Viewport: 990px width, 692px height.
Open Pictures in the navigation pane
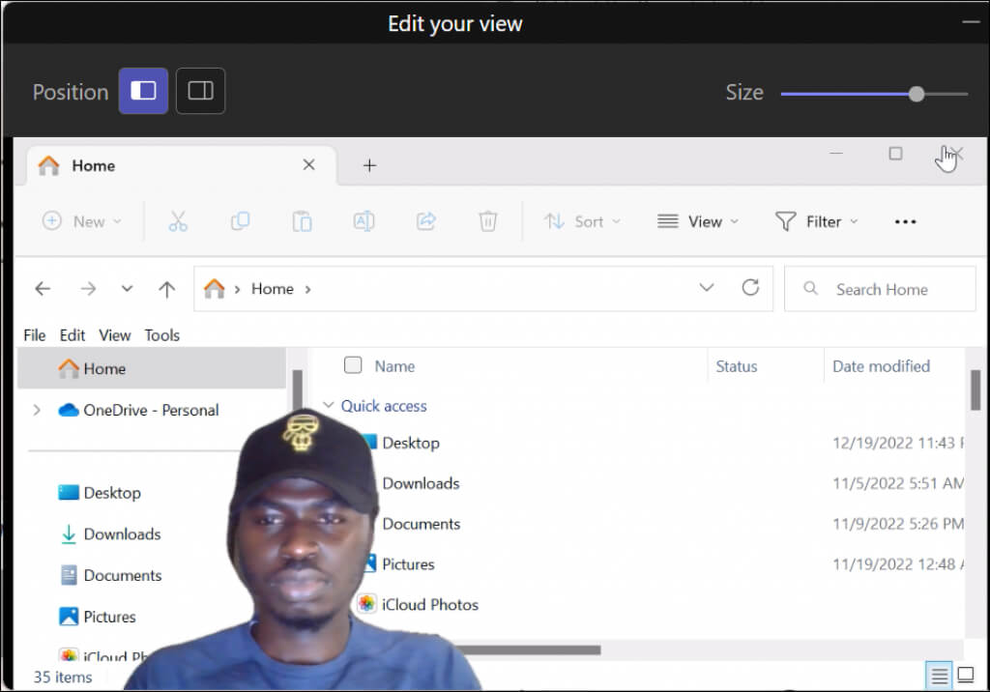(98, 617)
